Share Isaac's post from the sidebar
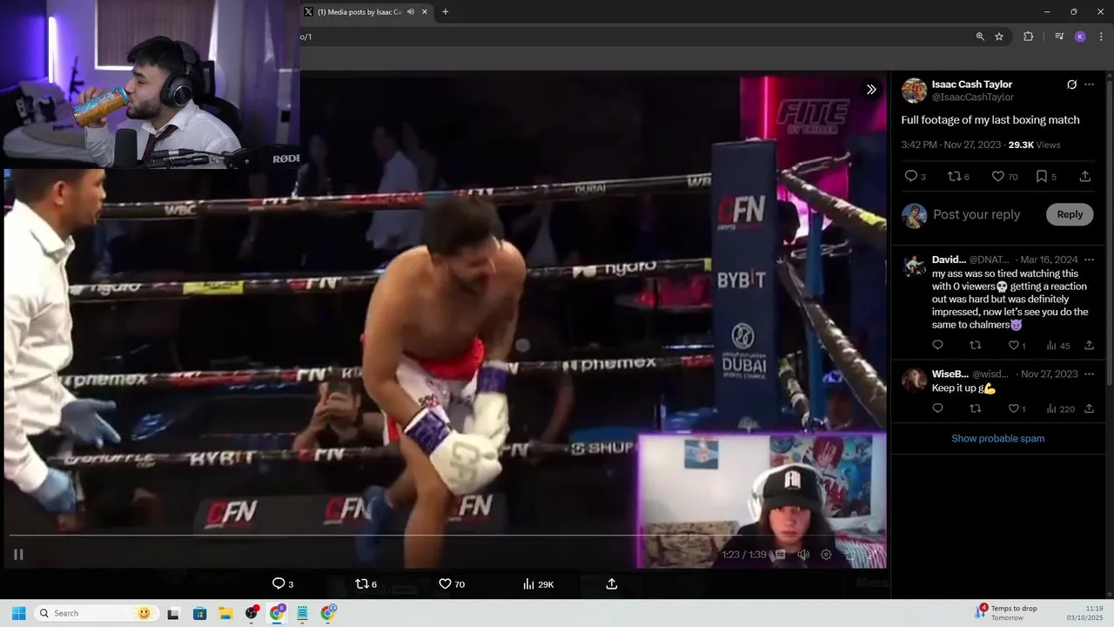Viewport: 1114px width, 627px height. [x=1085, y=176]
